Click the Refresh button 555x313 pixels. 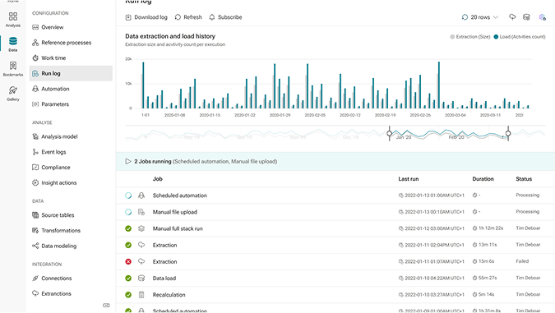(x=188, y=17)
